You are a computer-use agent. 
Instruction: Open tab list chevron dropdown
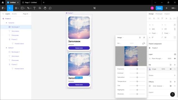click(155, 2)
